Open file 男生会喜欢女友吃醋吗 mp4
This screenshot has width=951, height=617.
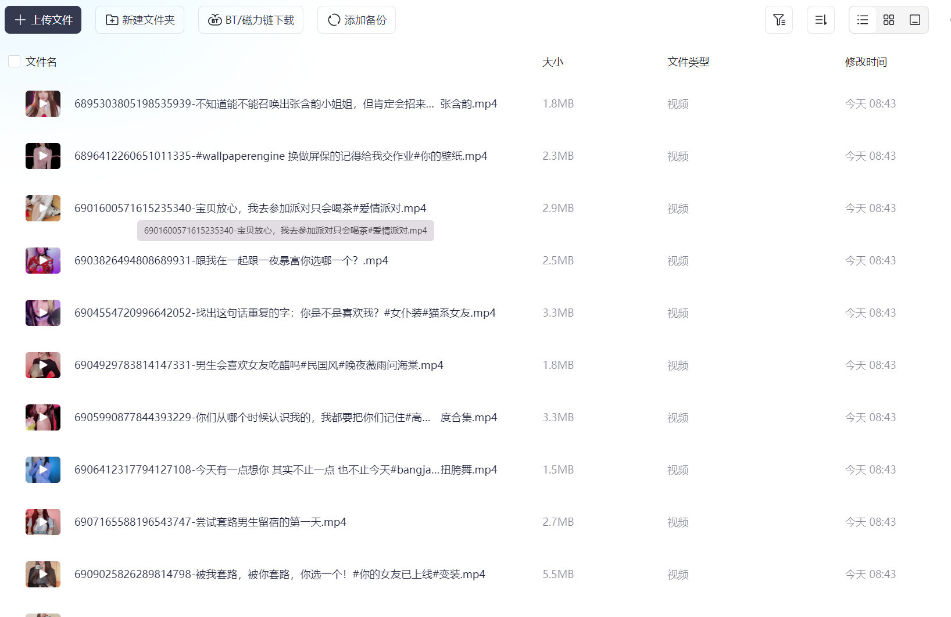pos(259,365)
